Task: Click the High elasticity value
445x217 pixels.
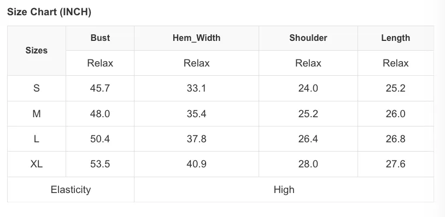Action: [x=284, y=190]
